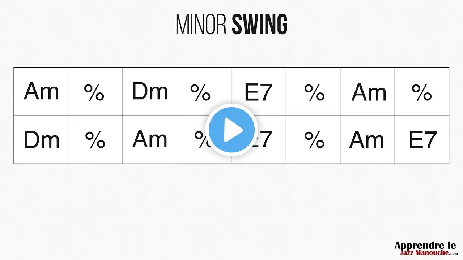Click the last repeat sign in the top row
This screenshot has width=463, height=260.
[422, 92]
